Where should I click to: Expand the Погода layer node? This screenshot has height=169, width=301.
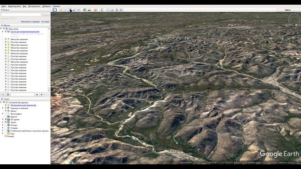[3, 125]
